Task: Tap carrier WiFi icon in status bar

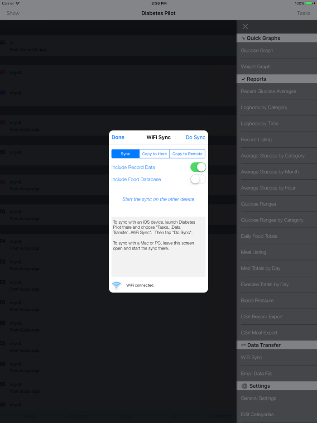Action: tap(18, 3)
